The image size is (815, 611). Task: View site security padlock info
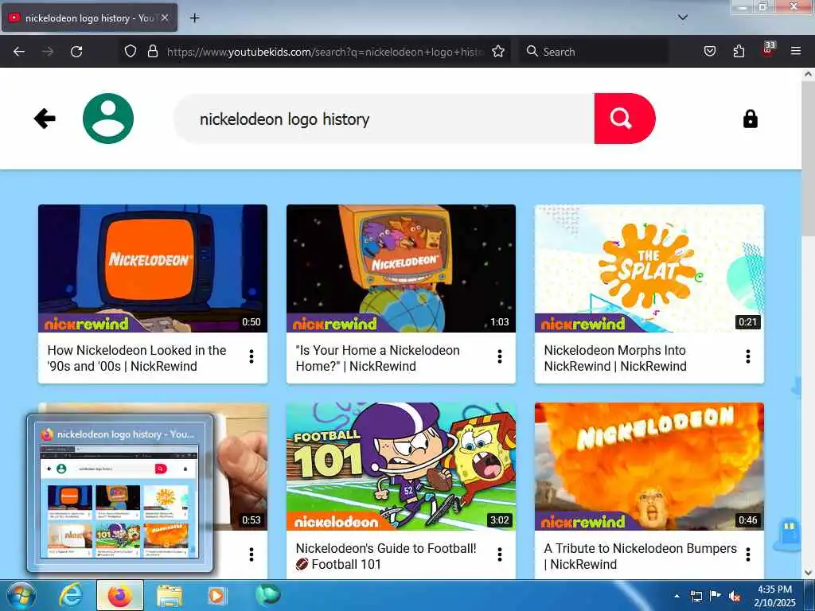coord(152,51)
